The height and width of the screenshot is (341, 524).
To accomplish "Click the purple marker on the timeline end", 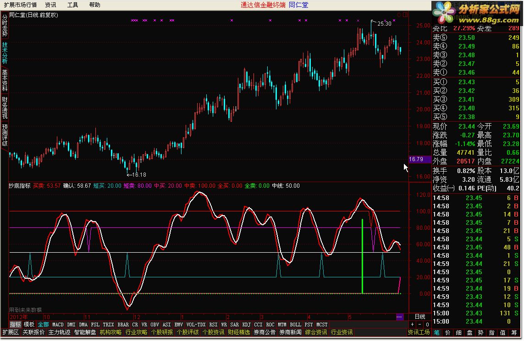I will click(x=399, y=317).
